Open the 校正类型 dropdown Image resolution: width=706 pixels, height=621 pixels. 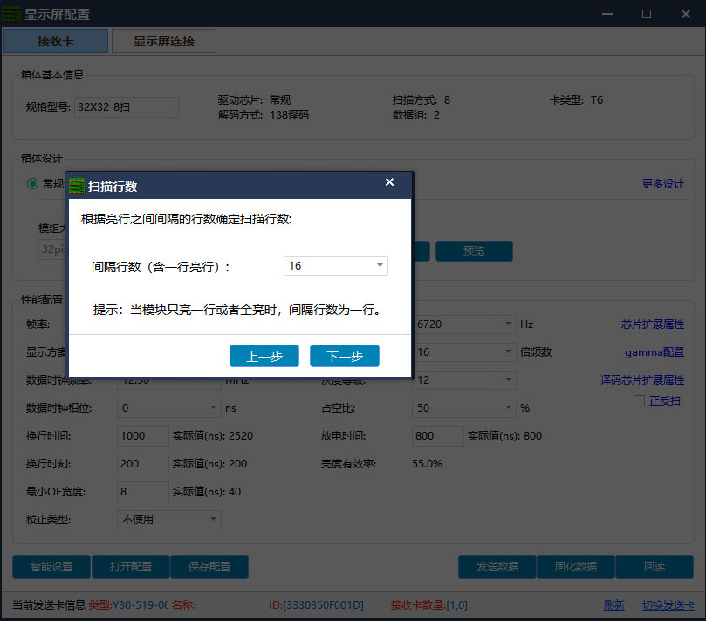(x=168, y=519)
